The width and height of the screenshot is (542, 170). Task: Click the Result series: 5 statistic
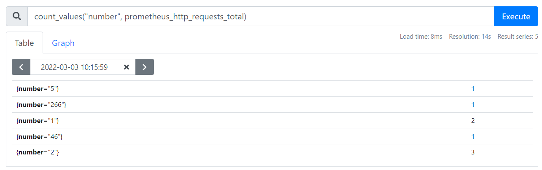coord(518,37)
